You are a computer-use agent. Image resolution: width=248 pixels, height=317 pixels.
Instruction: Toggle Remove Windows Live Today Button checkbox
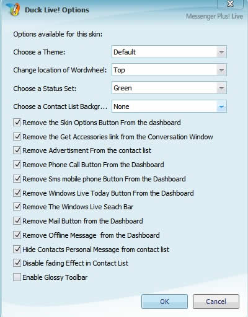[17, 193]
